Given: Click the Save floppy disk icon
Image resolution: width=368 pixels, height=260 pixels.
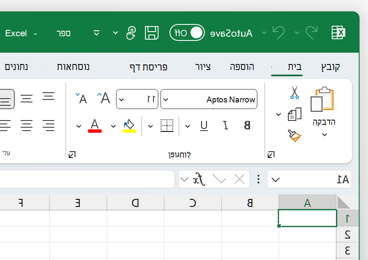Looking at the screenshot, I should [x=152, y=32].
